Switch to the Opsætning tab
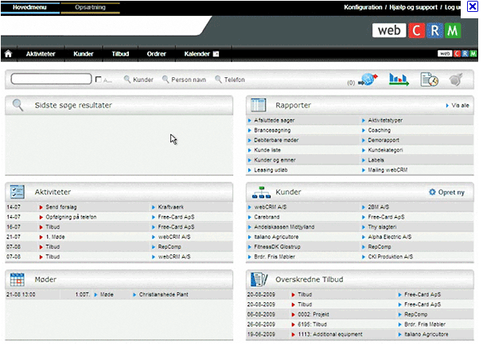The image size is (483, 345). 90,7
